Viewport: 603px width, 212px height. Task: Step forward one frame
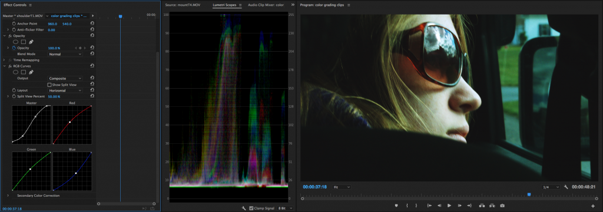pos(459,206)
